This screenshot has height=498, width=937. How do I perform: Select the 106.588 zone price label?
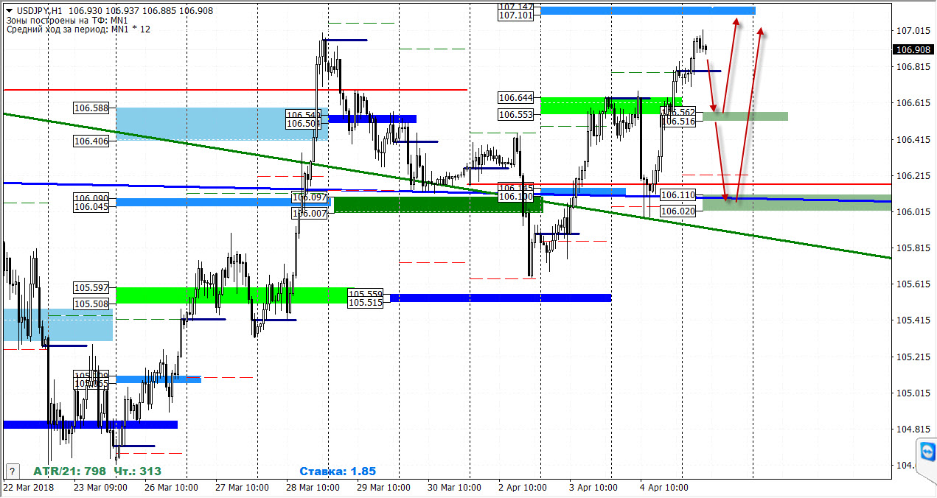tap(91, 108)
